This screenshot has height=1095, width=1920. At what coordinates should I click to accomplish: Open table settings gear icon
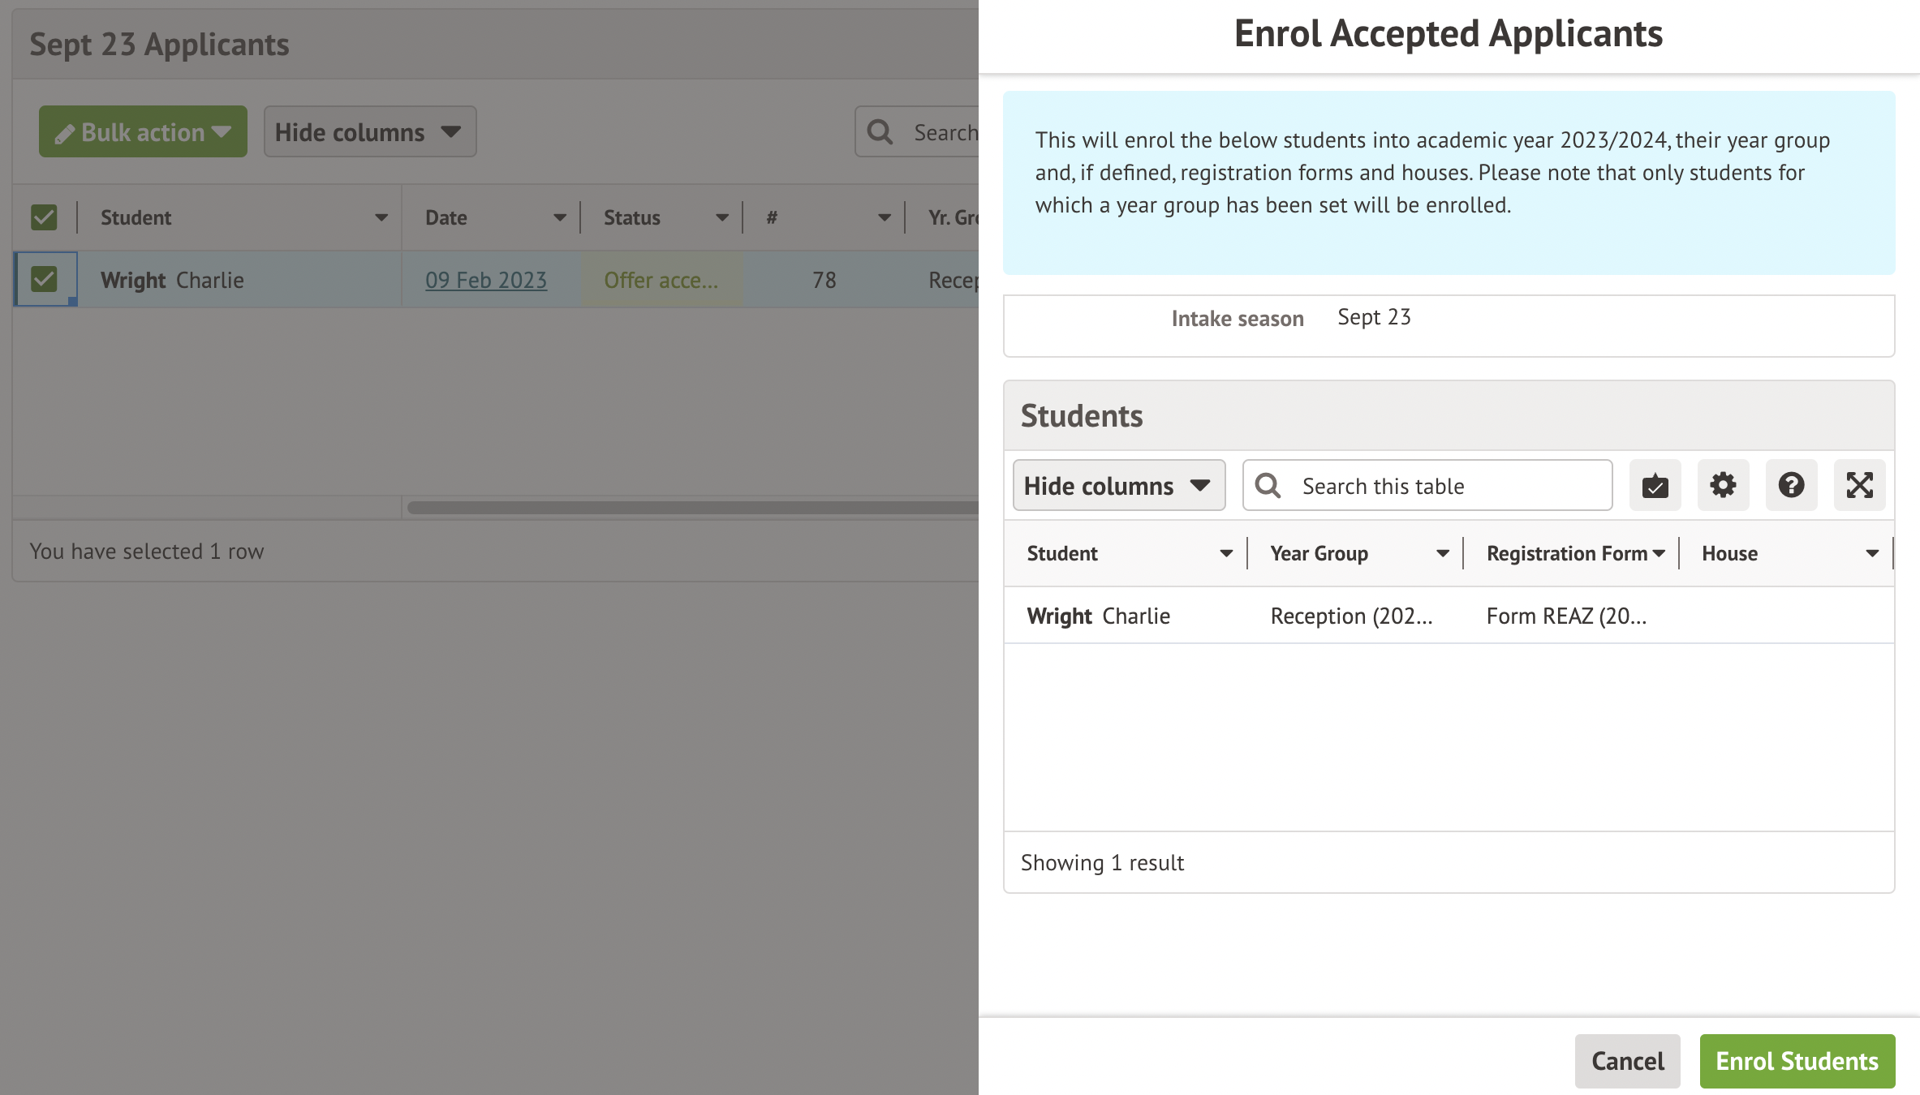pos(1723,486)
